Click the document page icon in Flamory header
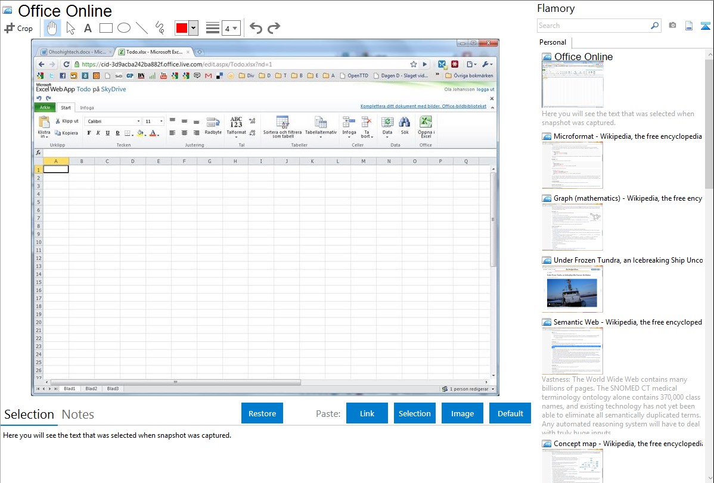 [x=689, y=26]
